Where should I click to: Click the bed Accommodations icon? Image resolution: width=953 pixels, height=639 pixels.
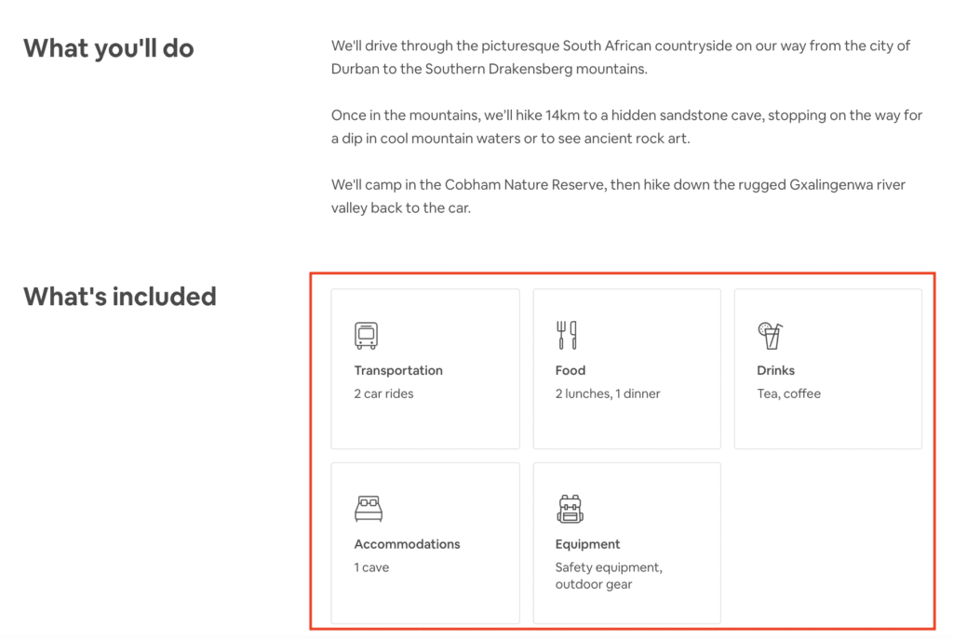(x=369, y=509)
